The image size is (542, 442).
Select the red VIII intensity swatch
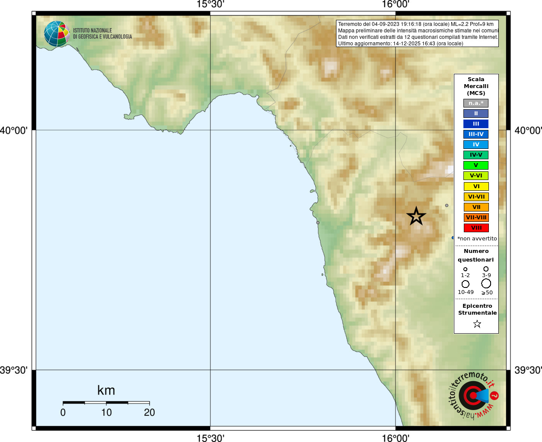476,228
